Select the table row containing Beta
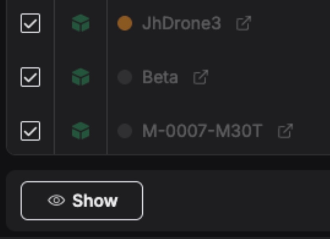The height and width of the screenshot is (239, 330). pyautogui.click(x=168, y=77)
